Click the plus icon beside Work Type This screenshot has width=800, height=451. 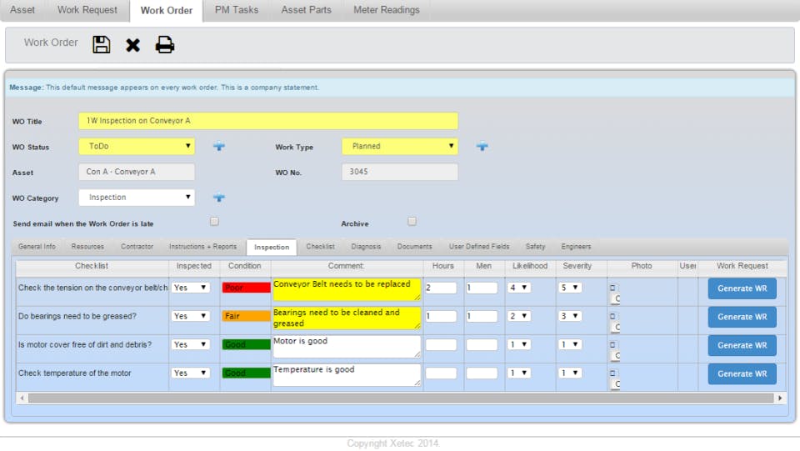[482, 147]
